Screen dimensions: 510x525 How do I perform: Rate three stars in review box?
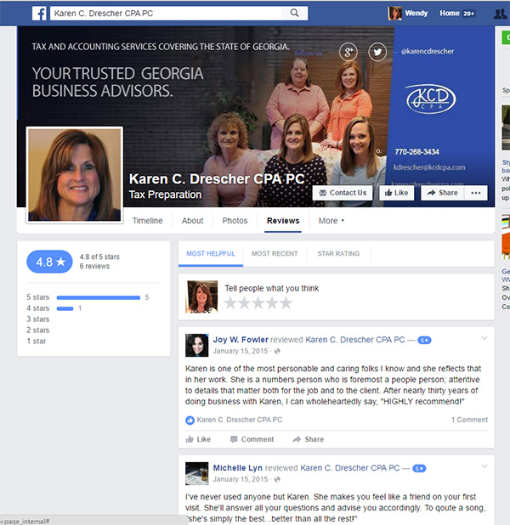(x=258, y=303)
